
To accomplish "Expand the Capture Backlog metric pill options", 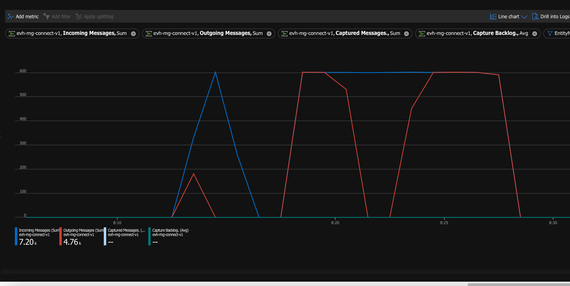I will click(x=476, y=33).
